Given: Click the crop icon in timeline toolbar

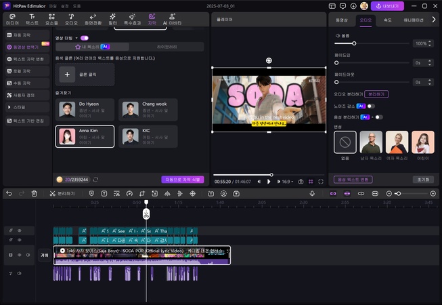Looking at the screenshot, I should tap(142, 194).
